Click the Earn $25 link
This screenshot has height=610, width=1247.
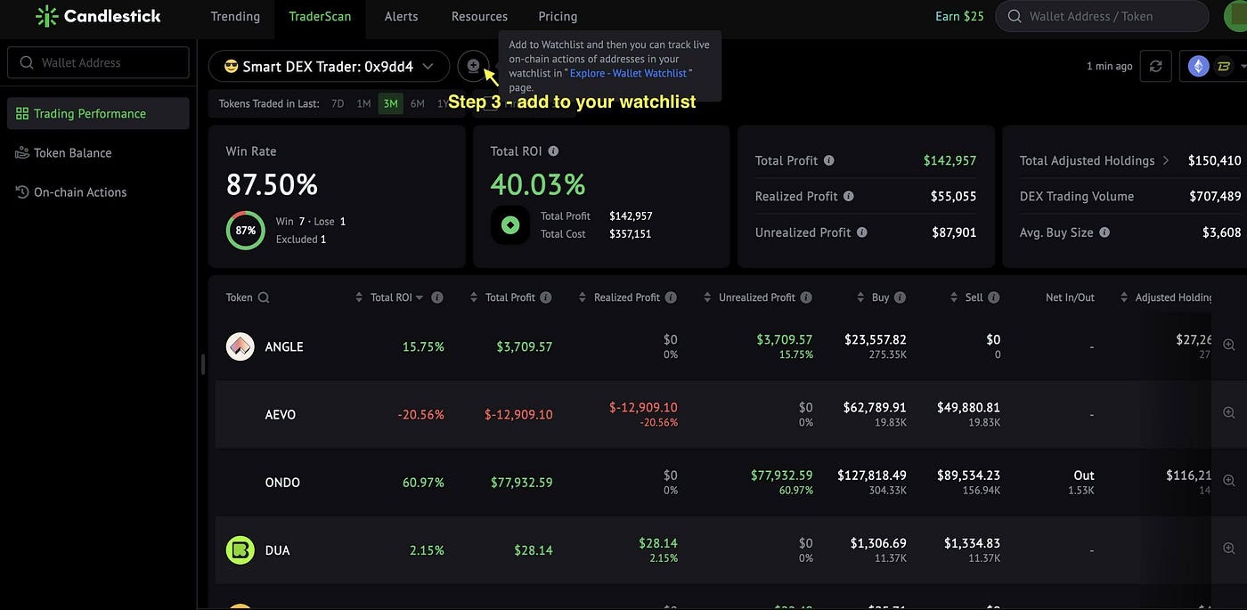click(x=960, y=16)
